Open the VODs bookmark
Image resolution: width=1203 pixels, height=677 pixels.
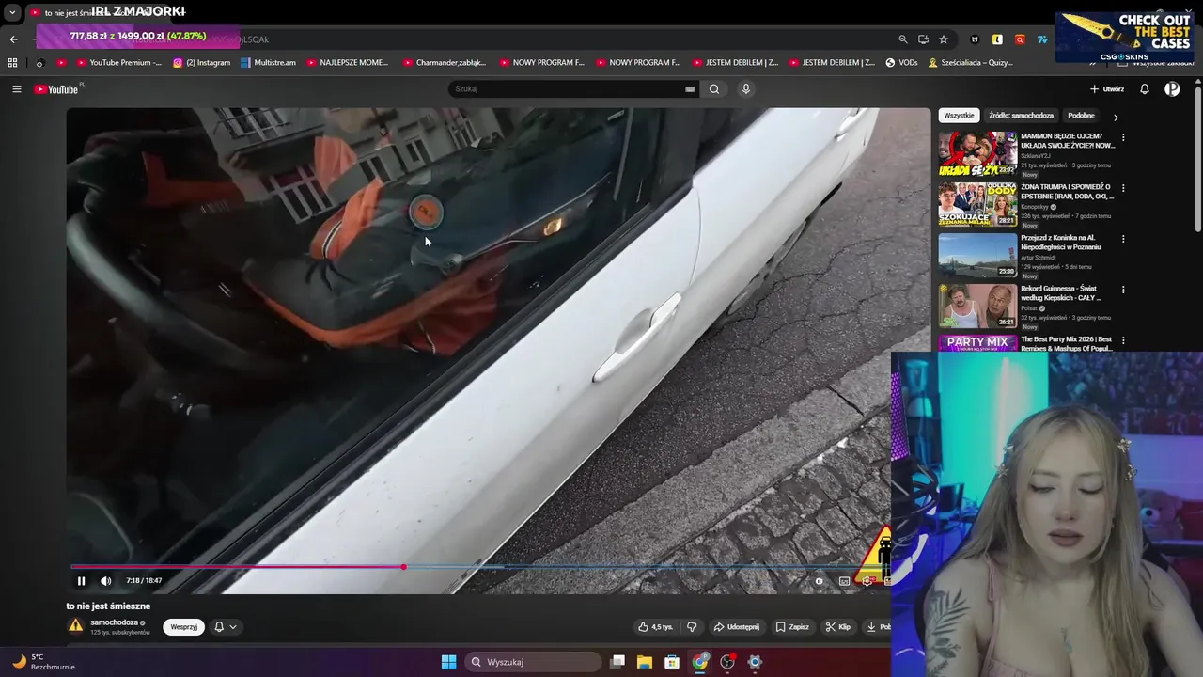point(901,63)
